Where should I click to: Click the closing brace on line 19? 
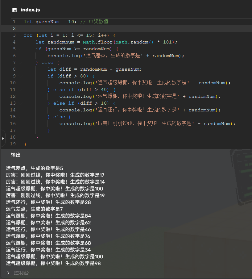click(x=25, y=144)
